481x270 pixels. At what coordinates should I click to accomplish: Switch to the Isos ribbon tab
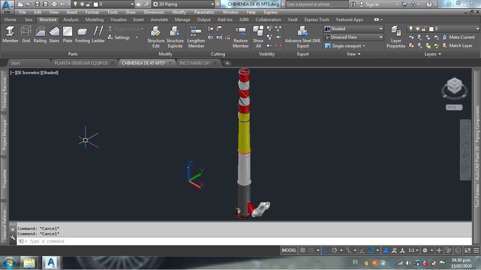[x=29, y=20]
